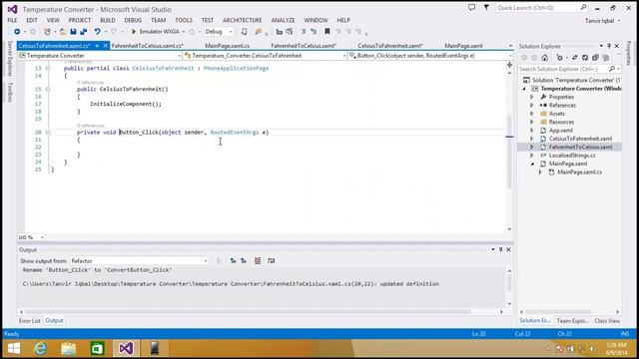Open the FILE menu
This screenshot has height=359, width=639.
tap(12, 20)
